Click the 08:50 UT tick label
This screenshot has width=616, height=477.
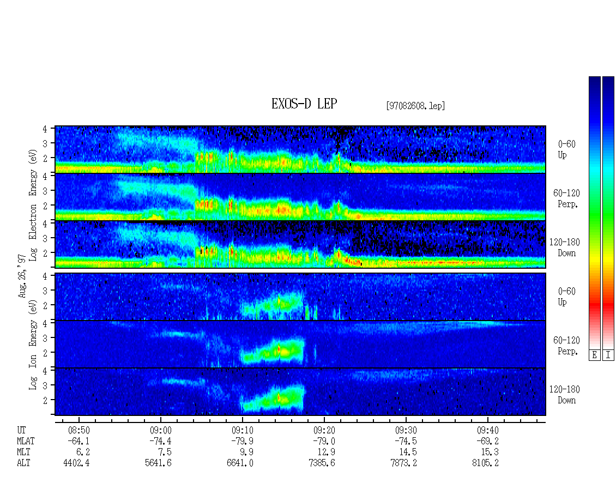(x=79, y=430)
